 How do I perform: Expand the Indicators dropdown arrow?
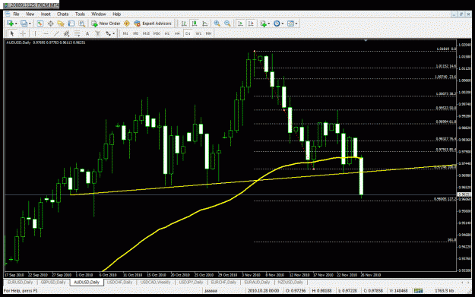pyautogui.click(x=269, y=24)
